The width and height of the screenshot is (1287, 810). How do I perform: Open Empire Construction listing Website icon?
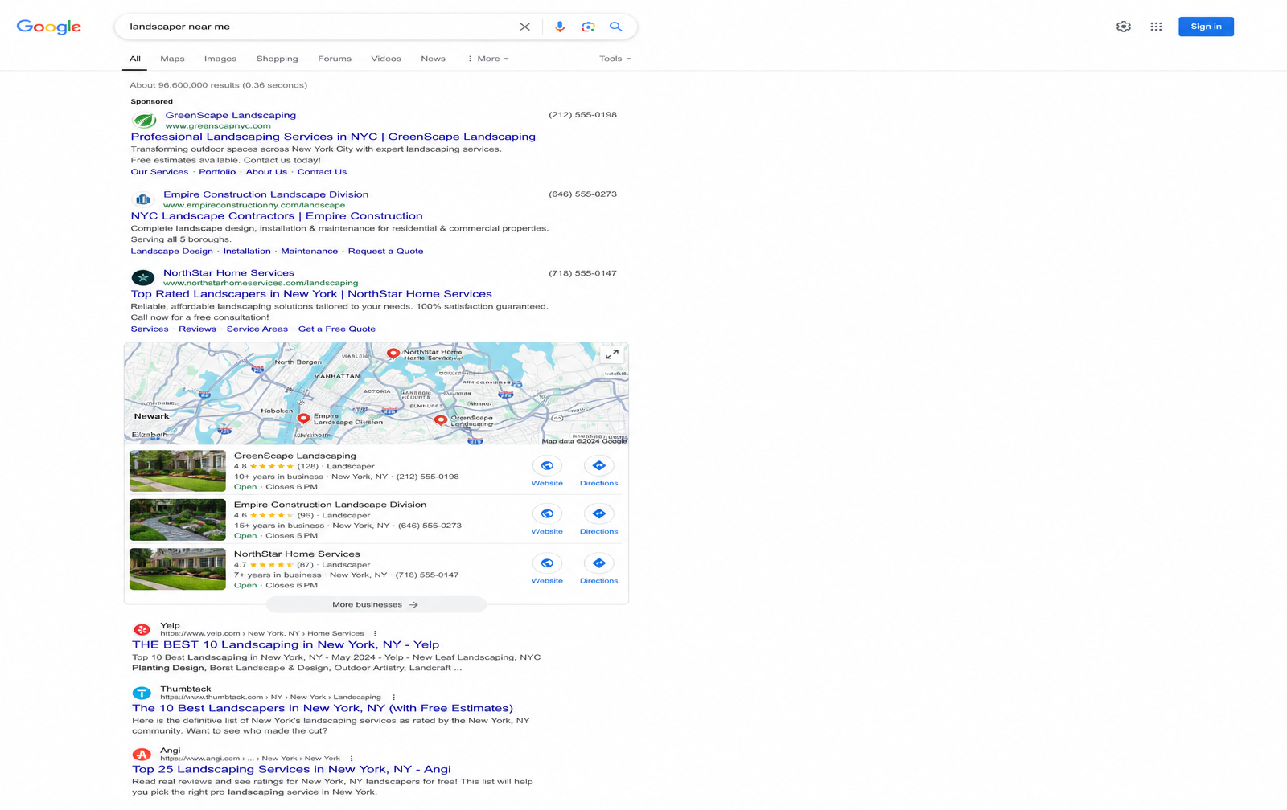click(547, 514)
